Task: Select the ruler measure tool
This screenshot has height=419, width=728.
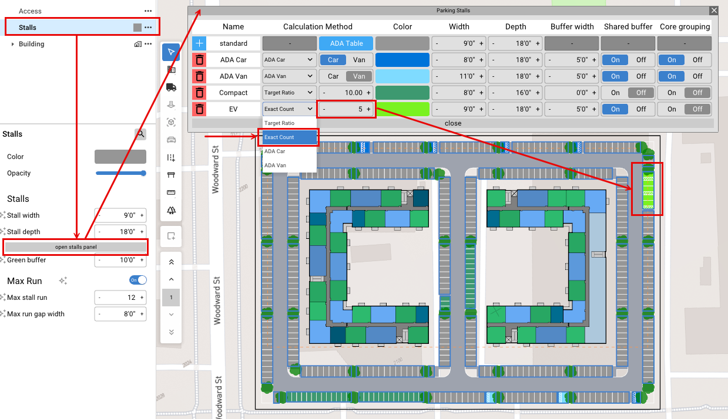Action: [x=171, y=192]
